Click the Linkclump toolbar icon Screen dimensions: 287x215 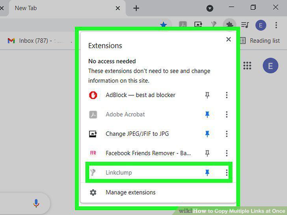[x=214, y=24]
